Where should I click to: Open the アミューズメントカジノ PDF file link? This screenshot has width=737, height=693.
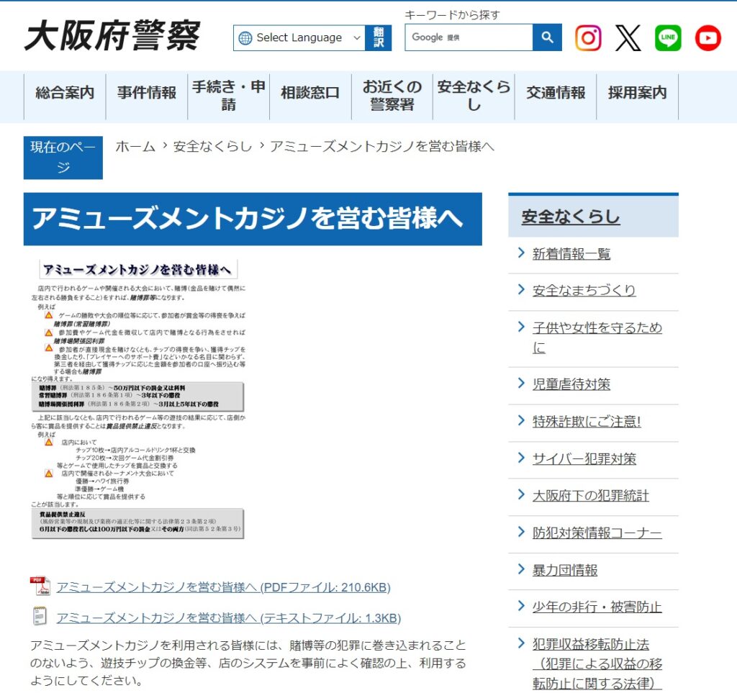[x=223, y=587]
